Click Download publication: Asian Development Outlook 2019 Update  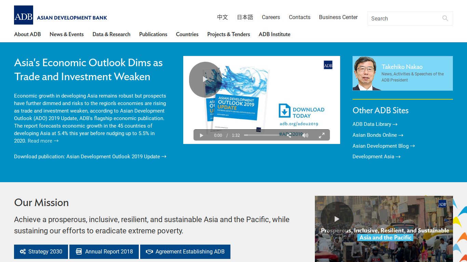(90, 157)
